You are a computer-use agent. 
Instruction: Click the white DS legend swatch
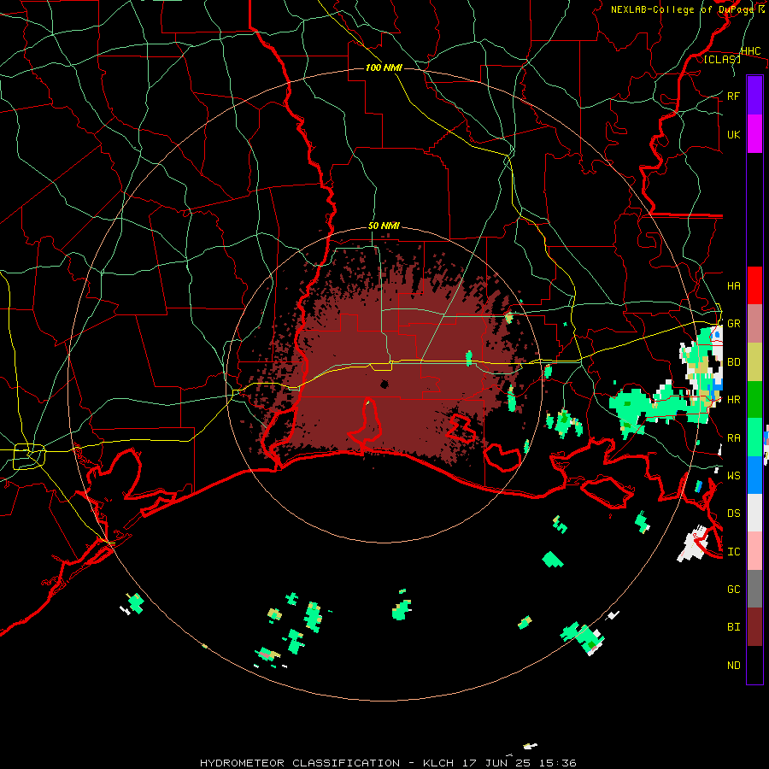754,513
